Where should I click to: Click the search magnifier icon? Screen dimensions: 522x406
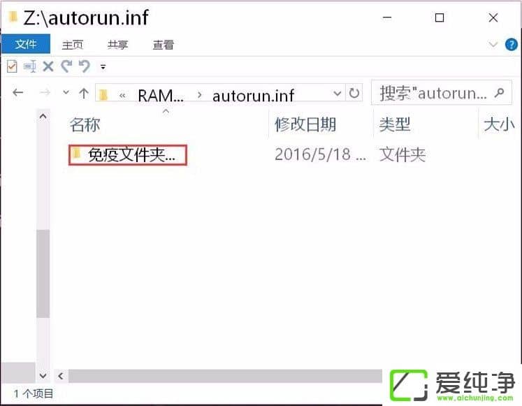tap(499, 93)
